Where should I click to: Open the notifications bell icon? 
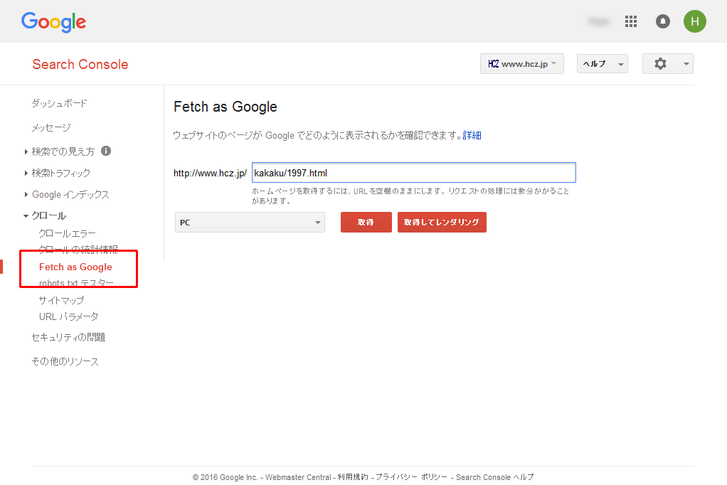[x=662, y=21]
